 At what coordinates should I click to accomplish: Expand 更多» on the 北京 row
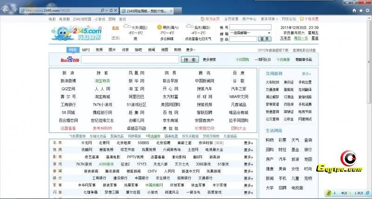[248, 143]
